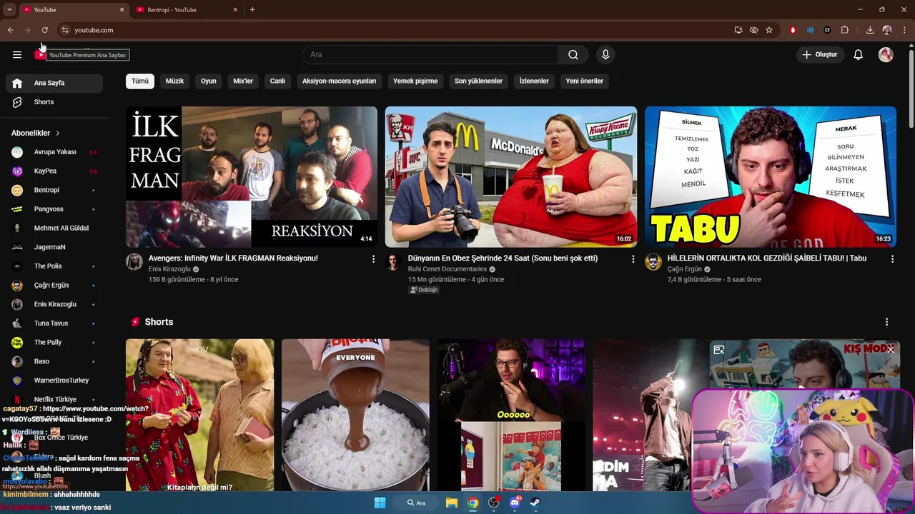
Task: Select the Müzik filter chip
Action: click(174, 81)
